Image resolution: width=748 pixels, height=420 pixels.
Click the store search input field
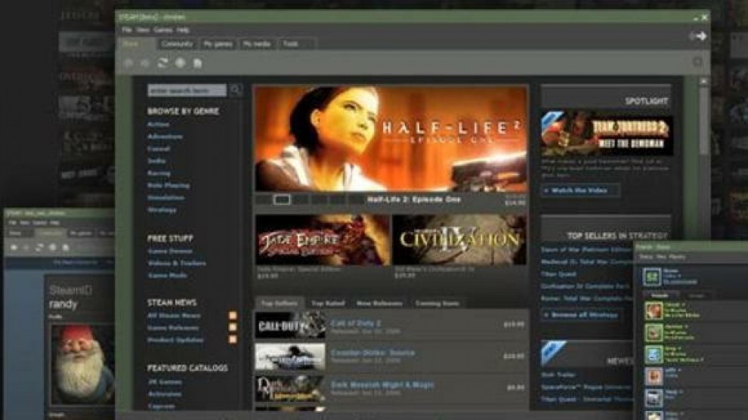coord(187,90)
